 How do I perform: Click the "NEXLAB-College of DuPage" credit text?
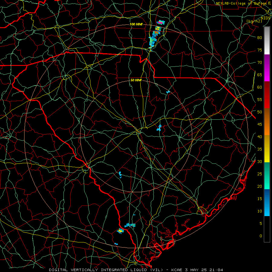pyautogui.click(x=242, y=3)
